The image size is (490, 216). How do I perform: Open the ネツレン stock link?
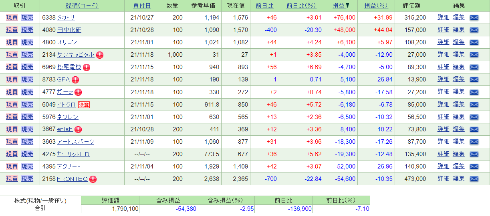pyautogui.click(x=67, y=117)
